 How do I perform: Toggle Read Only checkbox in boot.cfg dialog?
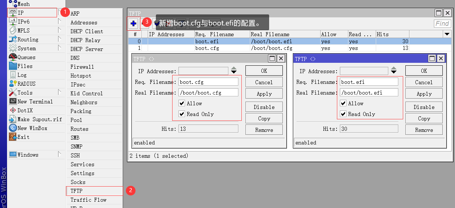(182, 114)
